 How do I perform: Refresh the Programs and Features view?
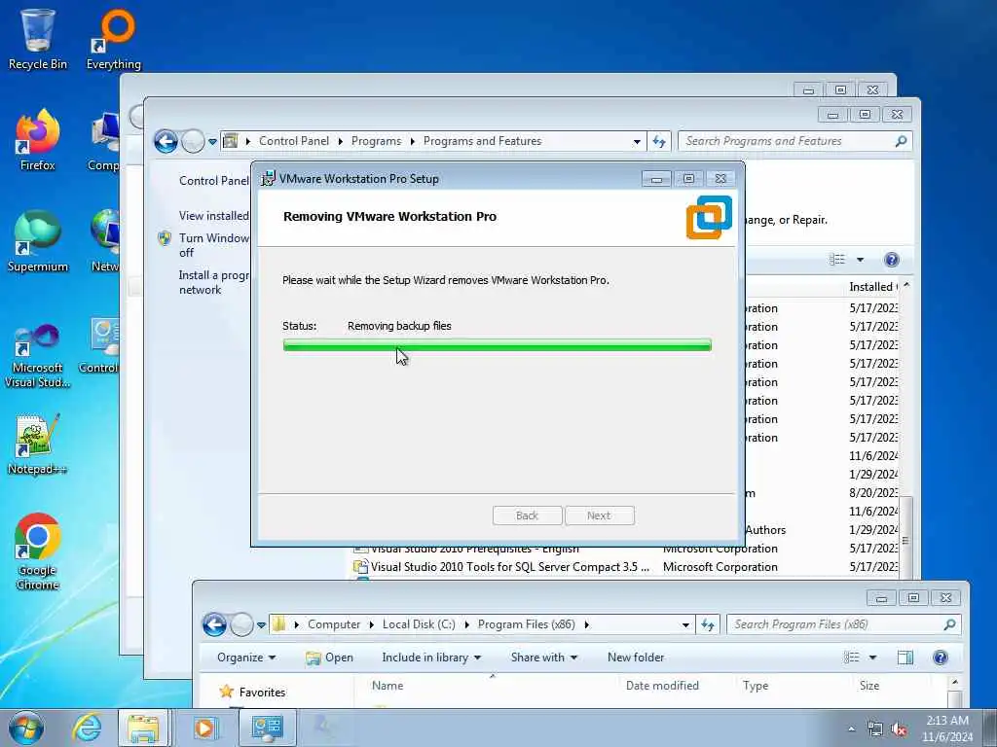coord(659,141)
